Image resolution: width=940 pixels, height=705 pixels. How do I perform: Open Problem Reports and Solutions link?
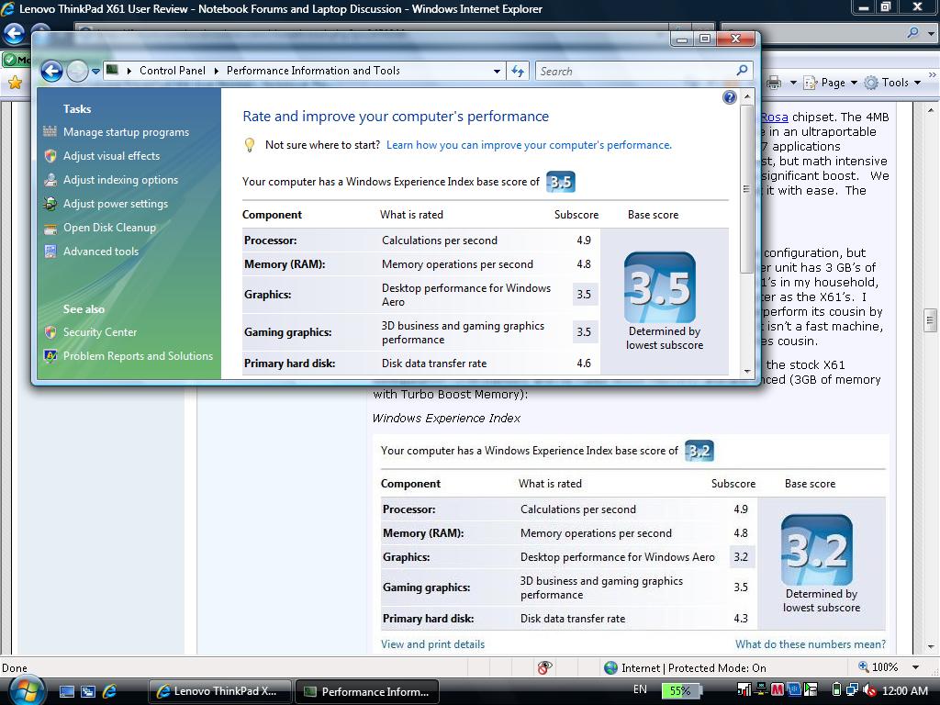click(x=138, y=356)
